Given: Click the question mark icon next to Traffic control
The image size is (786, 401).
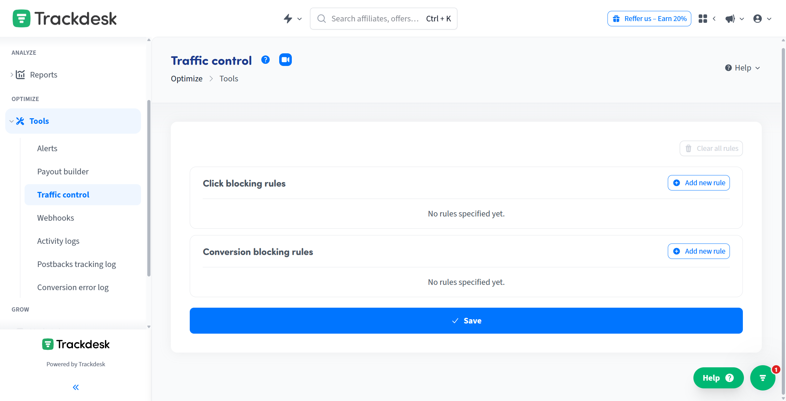Looking at the screenshot, I should pyautogui.click(x=266, y=60).
